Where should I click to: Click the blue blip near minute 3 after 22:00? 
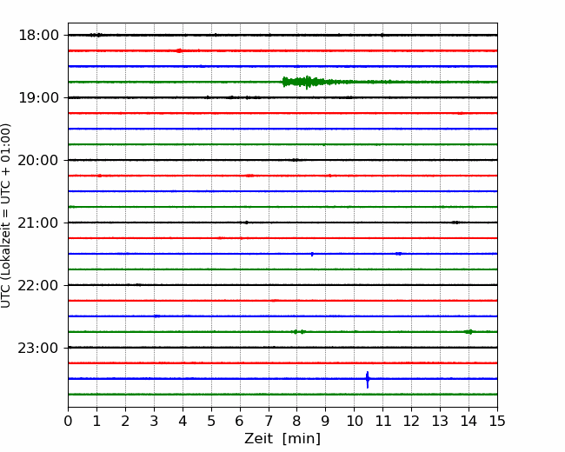point(156,316)
